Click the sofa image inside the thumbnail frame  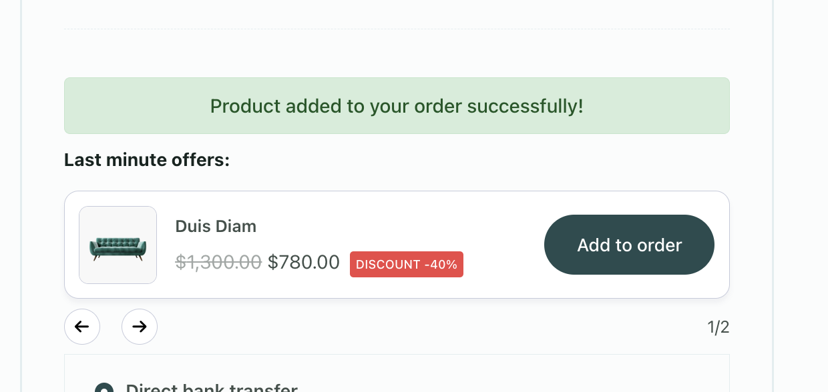[118, 249]
